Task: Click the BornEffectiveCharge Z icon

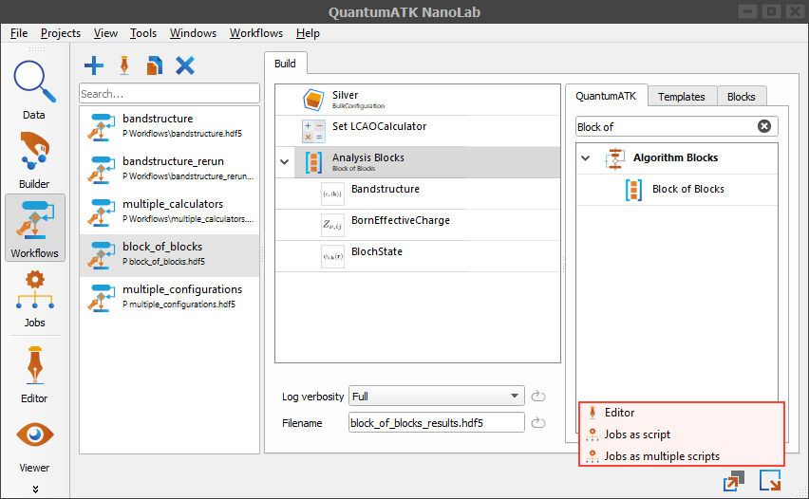Action: [x=332, y=225]
